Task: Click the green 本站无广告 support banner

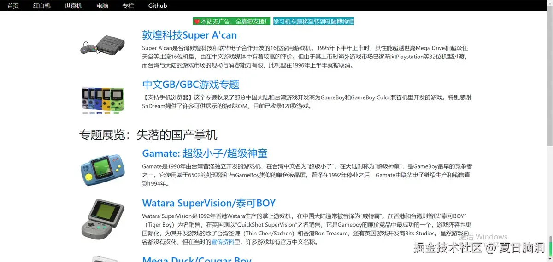Action: (x=231, y=21)
